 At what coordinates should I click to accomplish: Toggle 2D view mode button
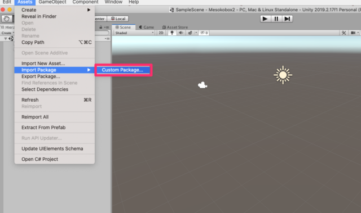coord(161,33)
